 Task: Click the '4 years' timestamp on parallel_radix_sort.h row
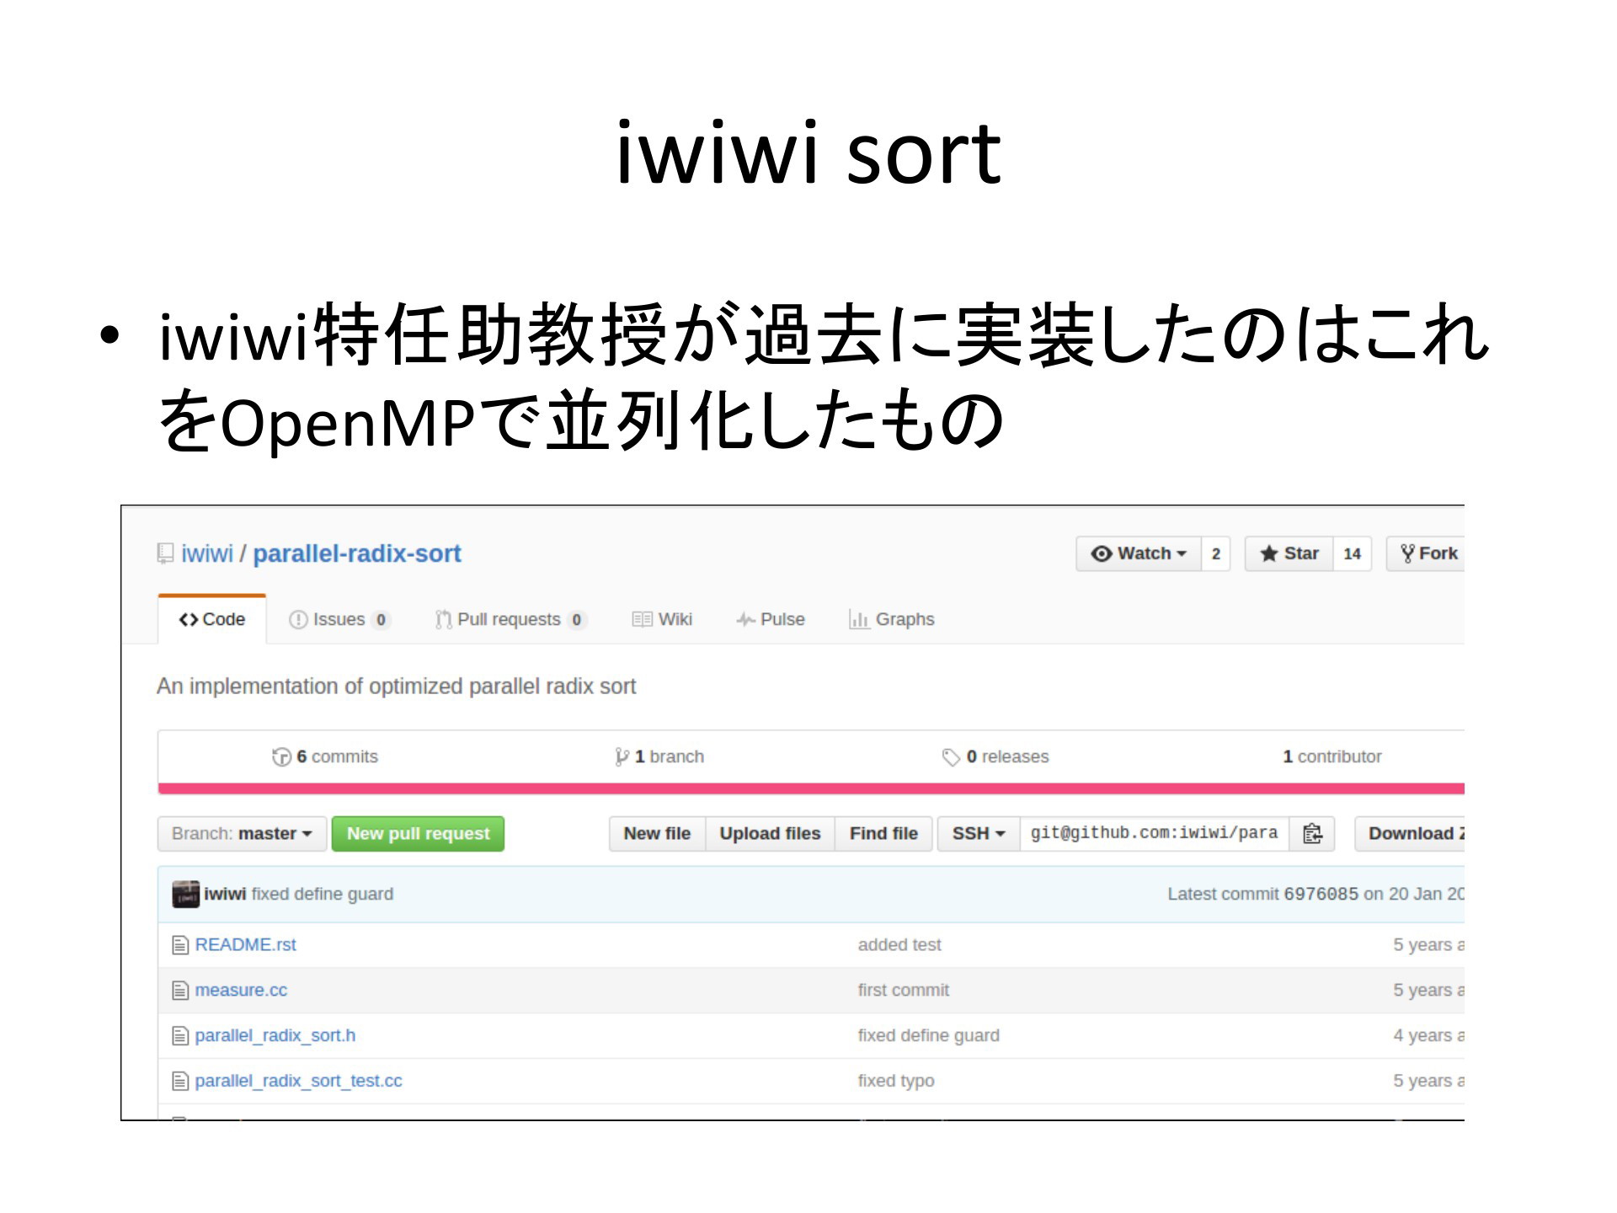(x=1428, y=1036)
